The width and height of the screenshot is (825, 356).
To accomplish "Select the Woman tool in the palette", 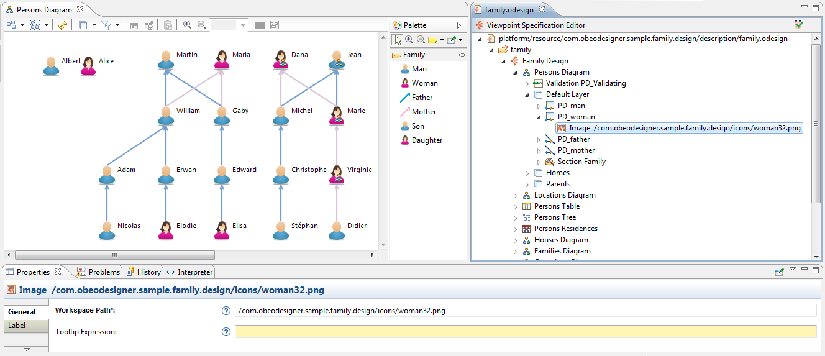I will tap(424, 83).
